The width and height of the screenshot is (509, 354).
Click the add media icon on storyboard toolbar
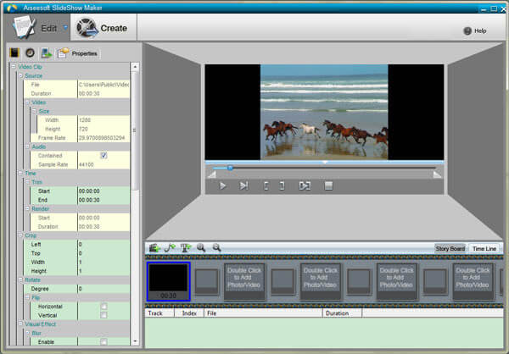click(154, 248)
